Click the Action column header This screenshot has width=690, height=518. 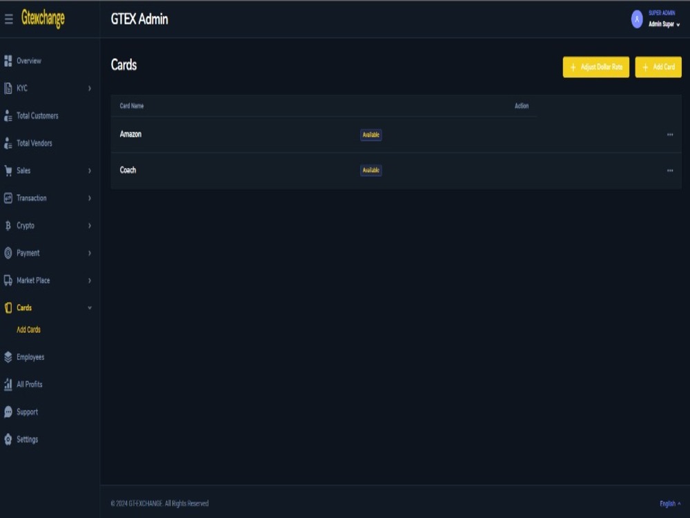coord(522,106)
